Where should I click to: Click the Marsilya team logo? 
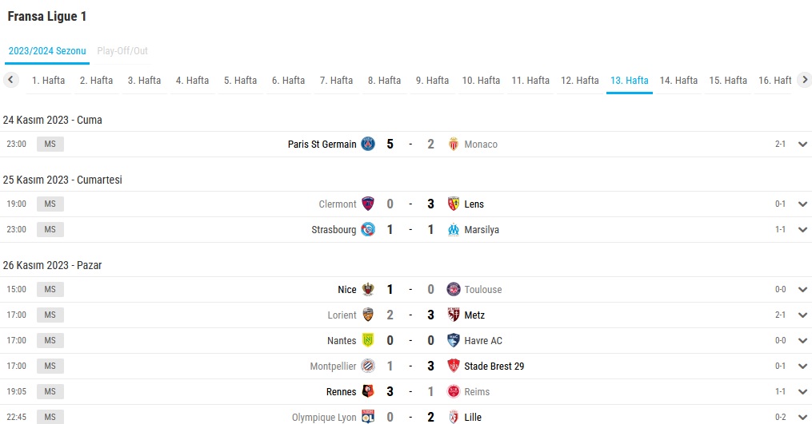453,230
